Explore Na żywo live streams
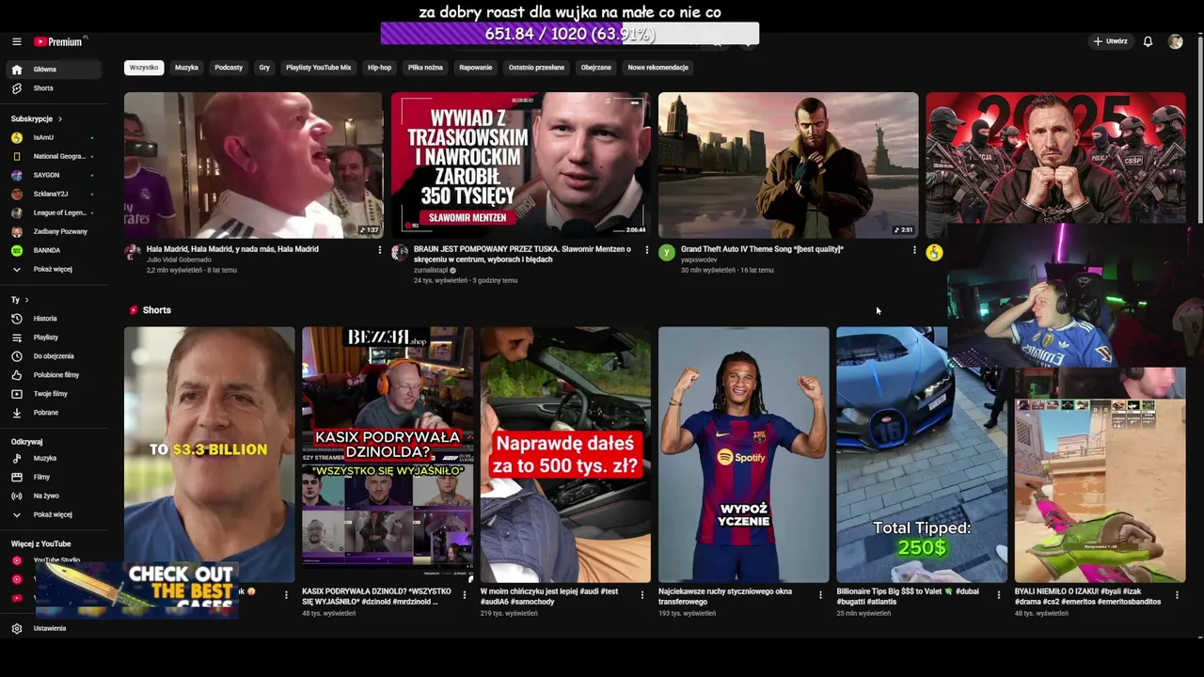Image resolution: width=1204 pixels, height=677 pixels. pyautogui.click(x=55, y=496)
